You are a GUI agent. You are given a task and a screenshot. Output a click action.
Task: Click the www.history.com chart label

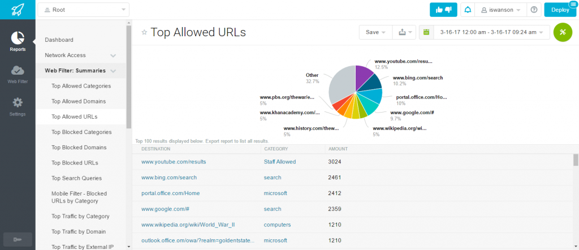(311, 128)
